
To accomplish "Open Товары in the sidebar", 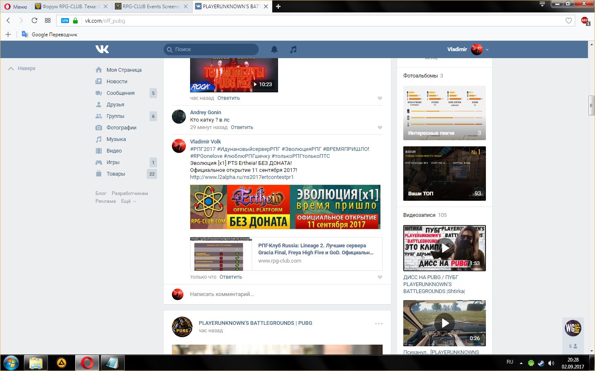I will [116, 174].
